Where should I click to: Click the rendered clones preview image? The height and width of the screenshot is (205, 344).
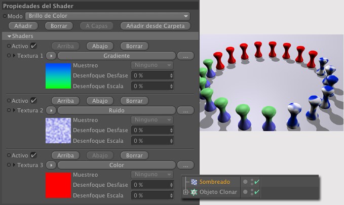[272, 83]
